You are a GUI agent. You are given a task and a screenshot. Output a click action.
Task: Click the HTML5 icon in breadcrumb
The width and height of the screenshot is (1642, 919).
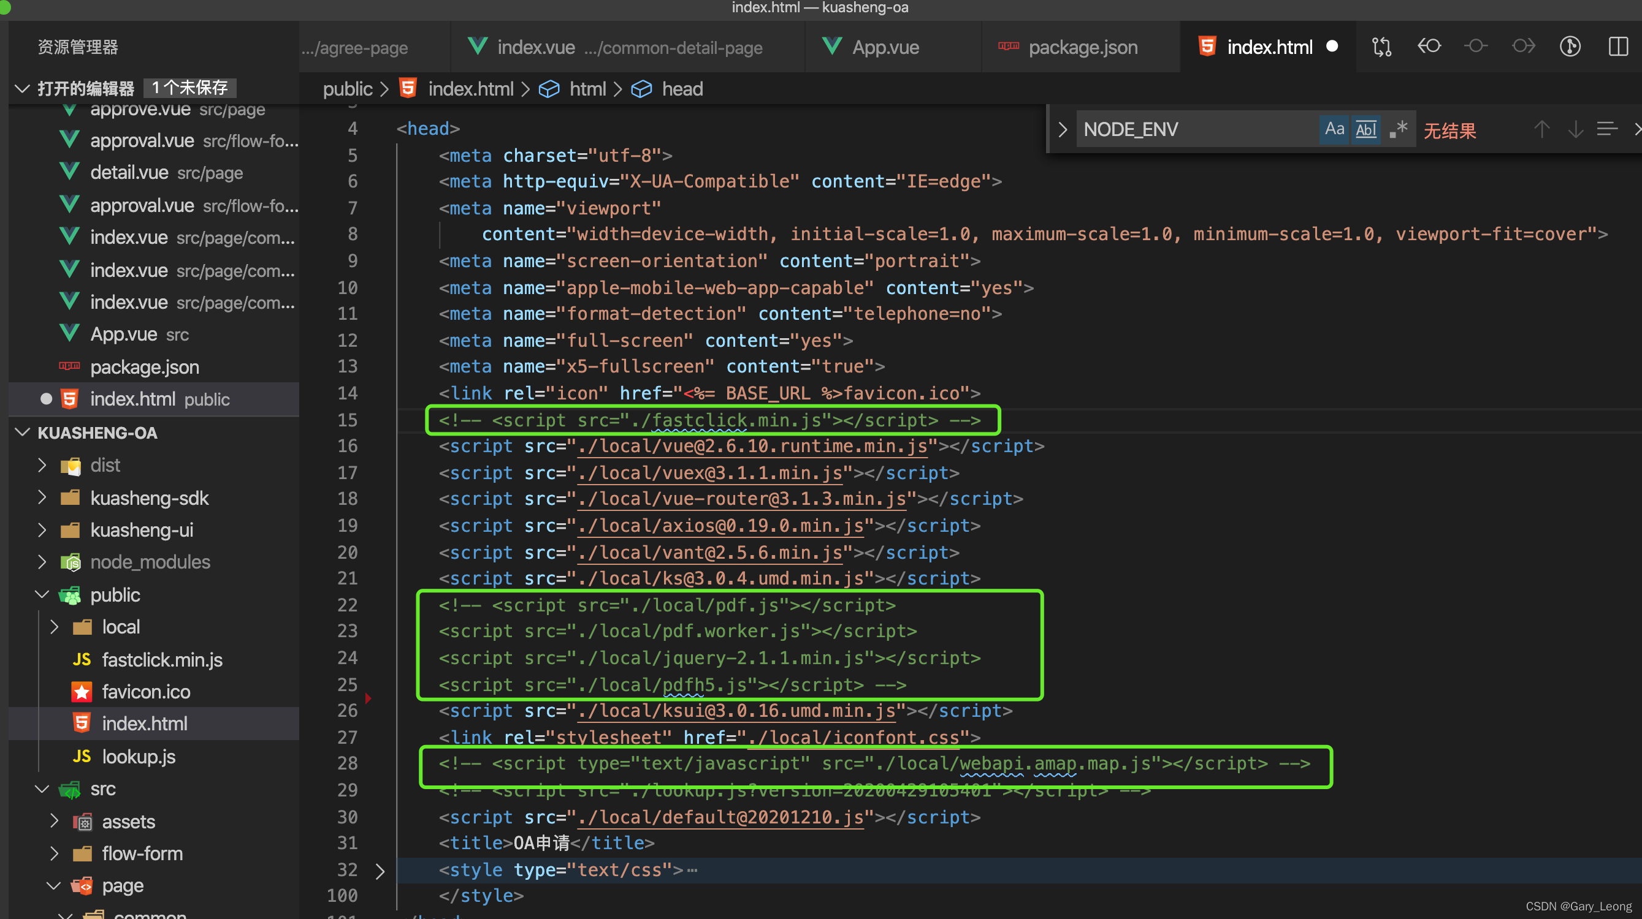[x=408, y=88]
